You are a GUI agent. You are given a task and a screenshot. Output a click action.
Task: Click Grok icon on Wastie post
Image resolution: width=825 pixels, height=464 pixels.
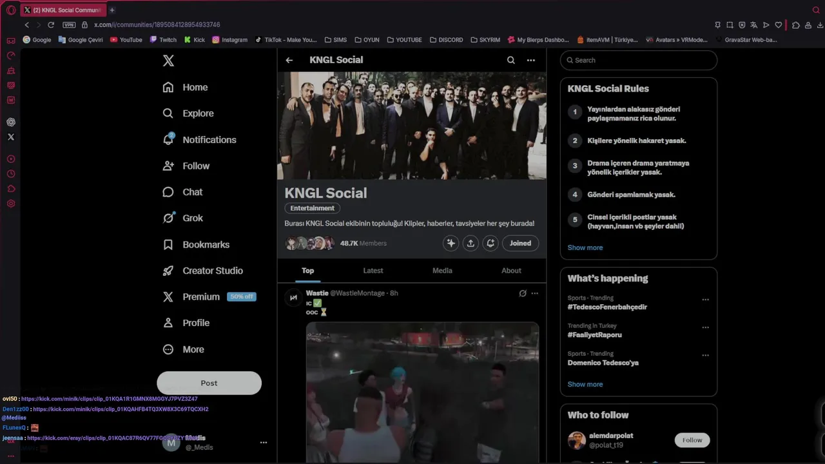523,293
